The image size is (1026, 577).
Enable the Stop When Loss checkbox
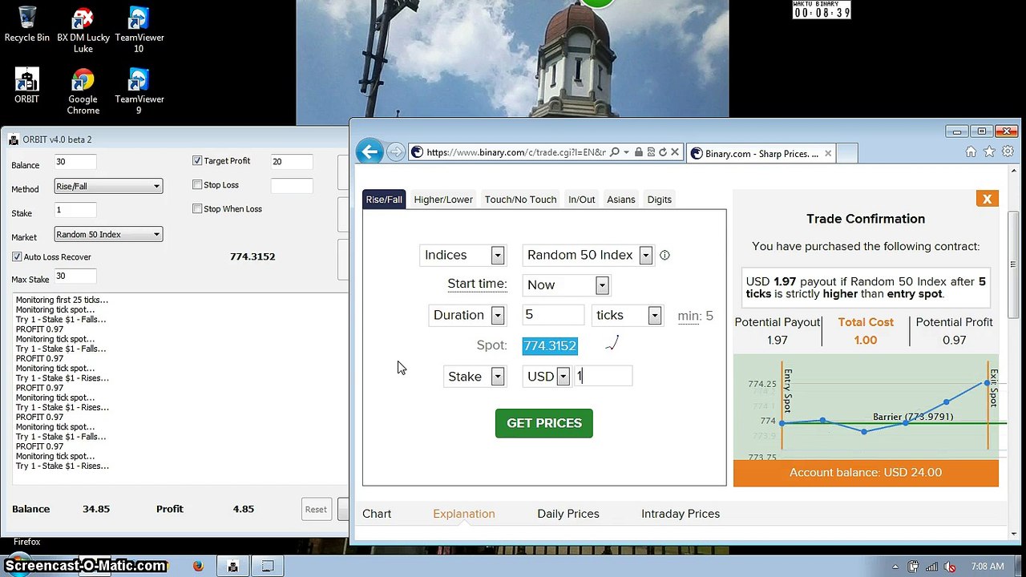coord(197,209)
